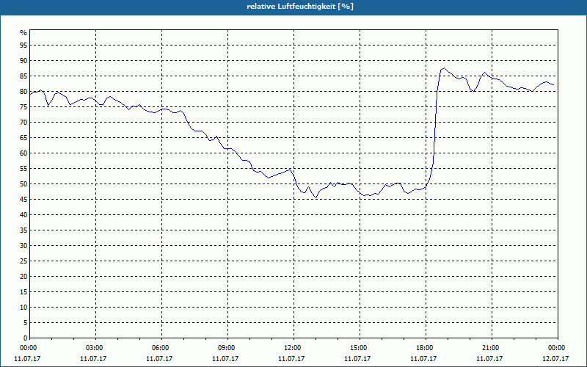The width and height of the screenshot is (587, 367).
Task: Click the y-axis label '45'
Action: point(23,200)
